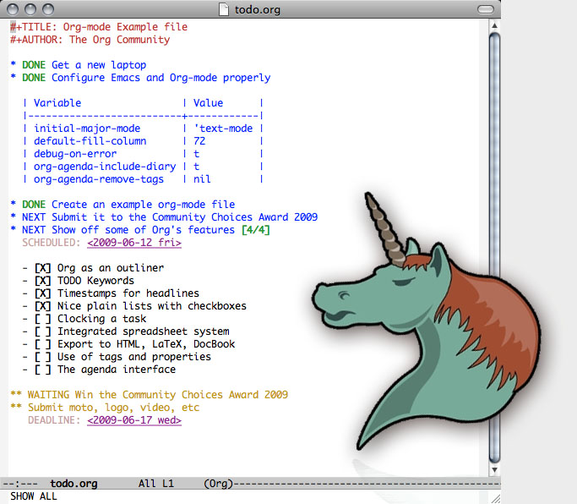The width and height of the screenshot is (577, 504).
Task: Click the todo.org window title text
Action: click(x=258, y=9)
